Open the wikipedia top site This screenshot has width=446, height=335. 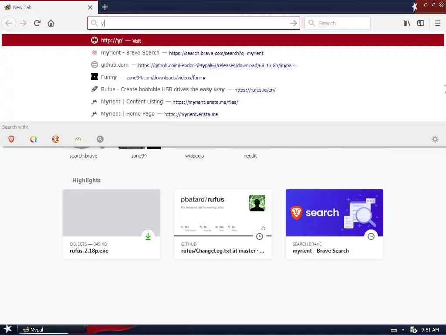pos(195,156)
